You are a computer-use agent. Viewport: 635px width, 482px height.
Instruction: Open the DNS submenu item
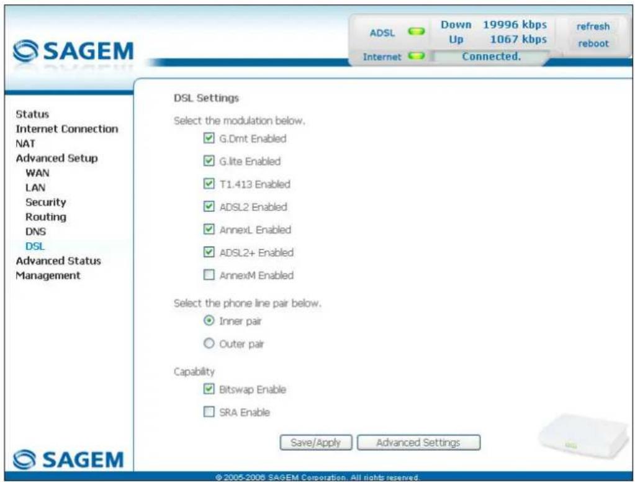pos(35,232)
